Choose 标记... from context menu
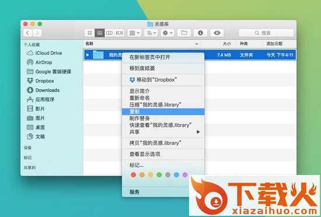Screen dimensions: 321x217 coord(163,165)
